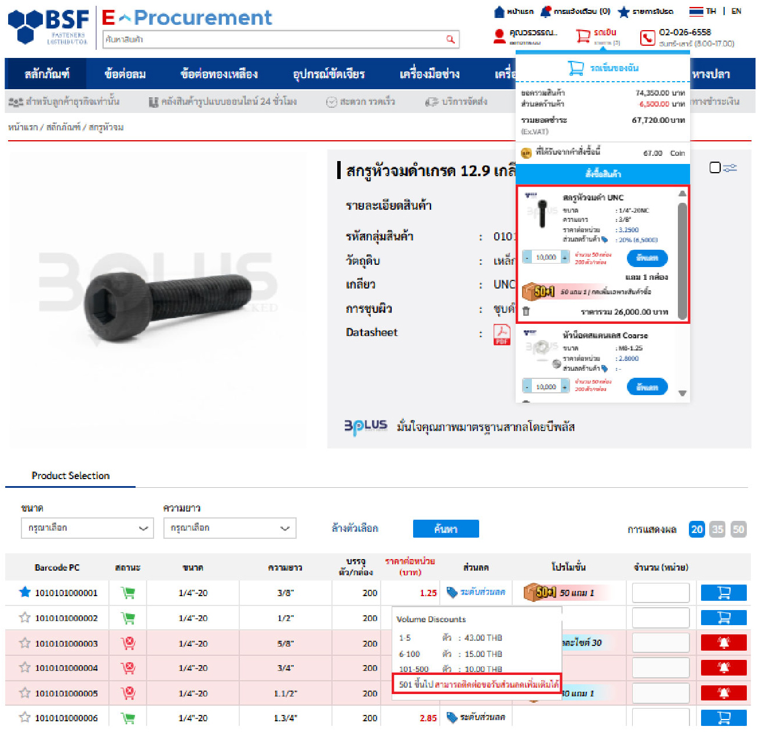Click the phone contact icon
The image size is (759, 741).
[647, 38]
